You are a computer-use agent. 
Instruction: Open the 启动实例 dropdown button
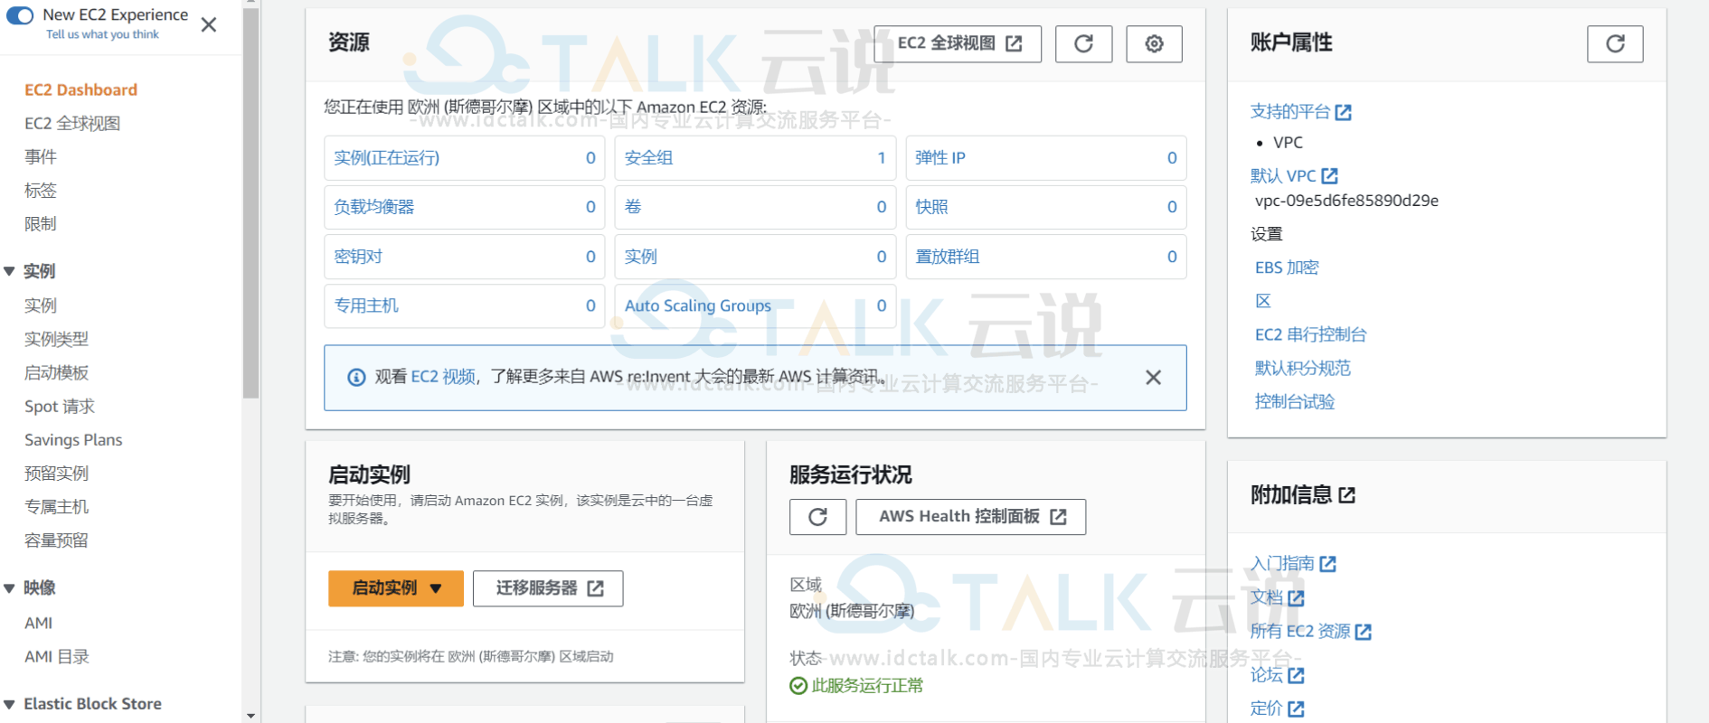pyautogui.click(x=396, y=588)
